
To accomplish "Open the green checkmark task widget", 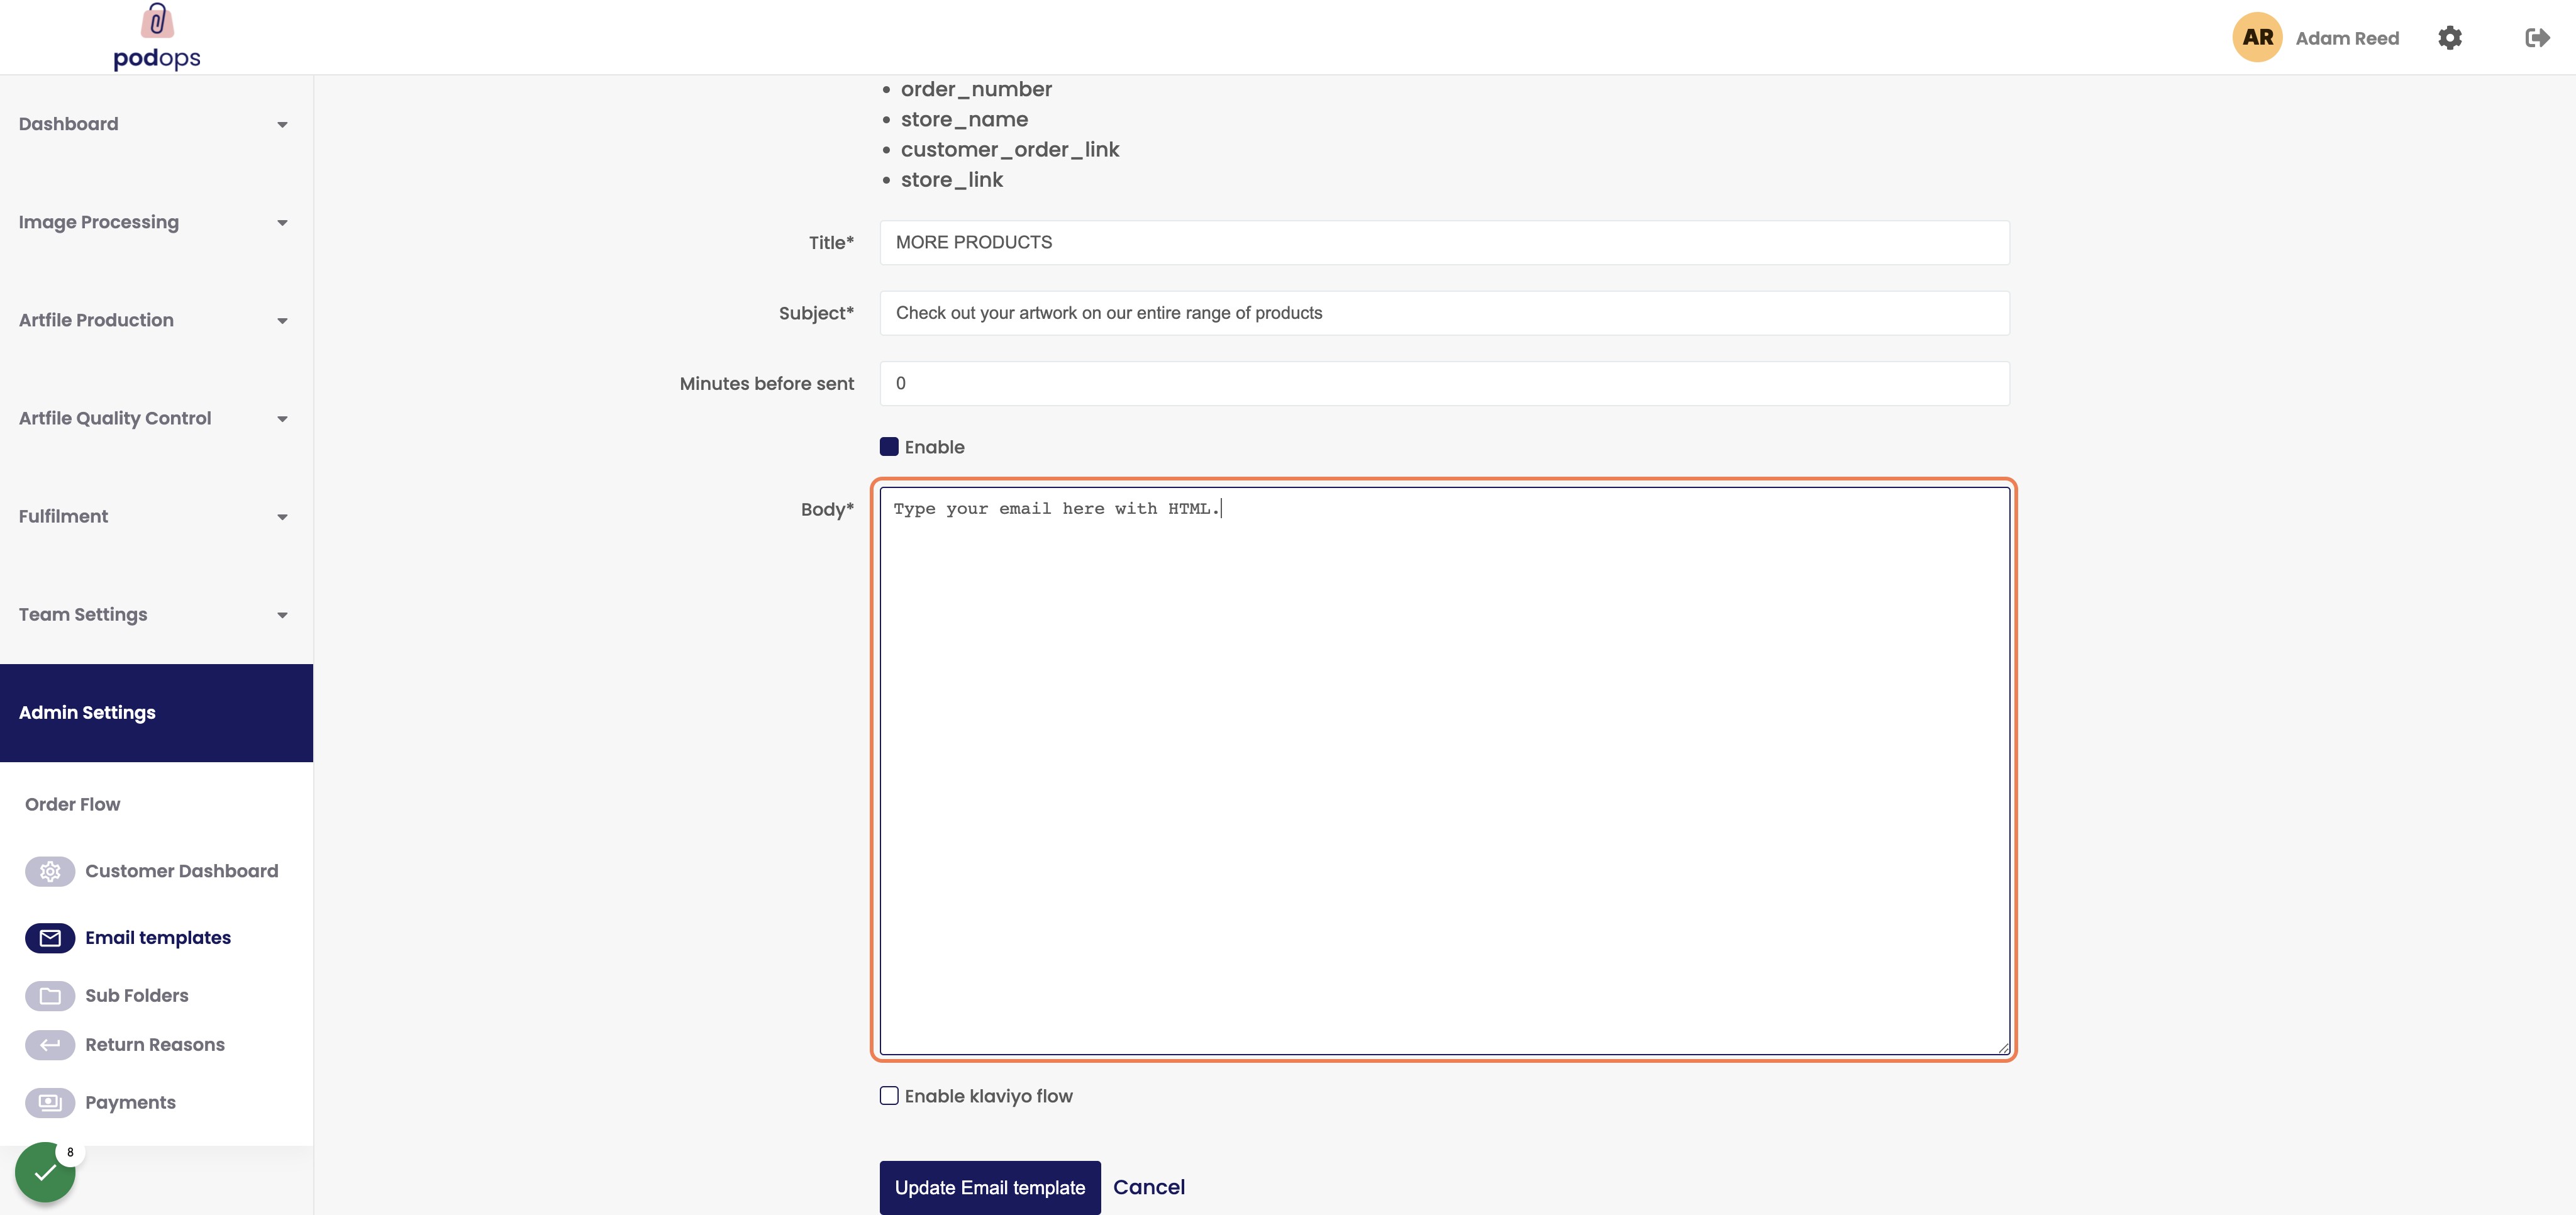I will point(45,1172).
